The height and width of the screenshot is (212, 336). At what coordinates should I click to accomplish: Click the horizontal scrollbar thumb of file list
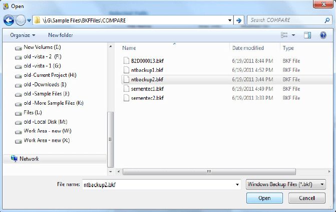click(x=209, y=172)
